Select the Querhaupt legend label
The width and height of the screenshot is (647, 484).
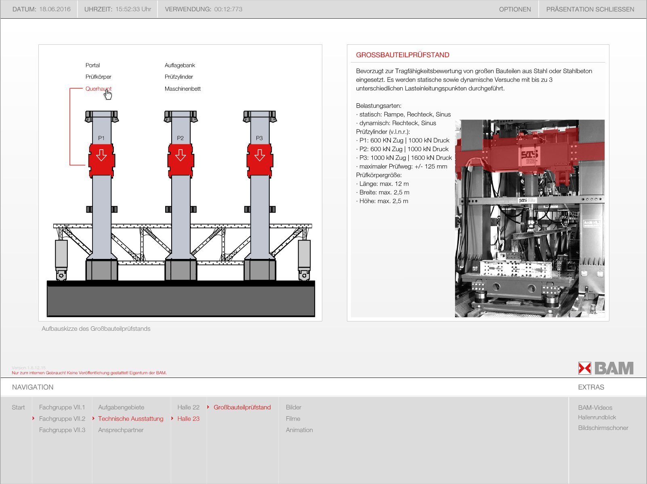pyautogui.click(x=98, y=89)
